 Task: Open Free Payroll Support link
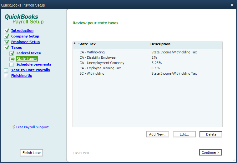[33, 127]
